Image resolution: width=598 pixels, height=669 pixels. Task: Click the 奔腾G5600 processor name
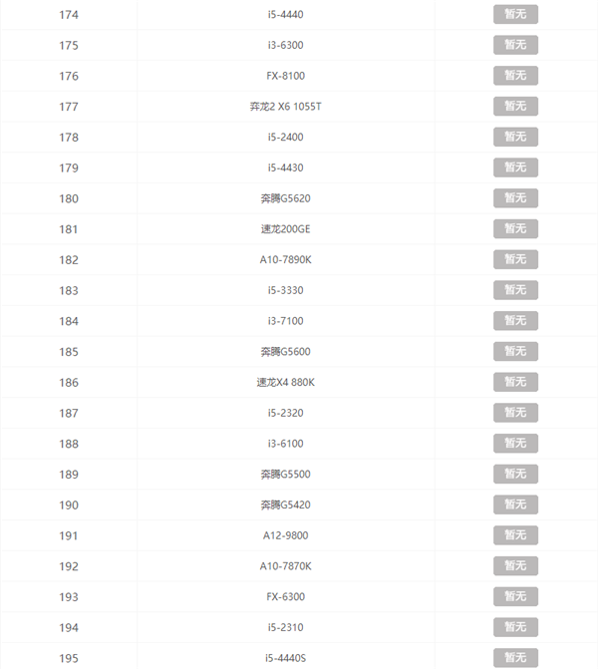285,351
